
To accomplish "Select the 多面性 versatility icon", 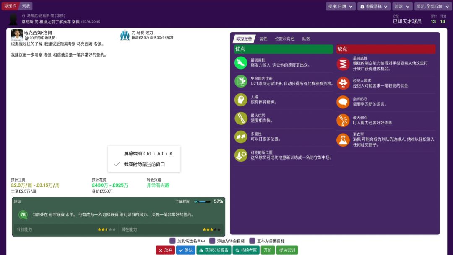I will point(241,137).
